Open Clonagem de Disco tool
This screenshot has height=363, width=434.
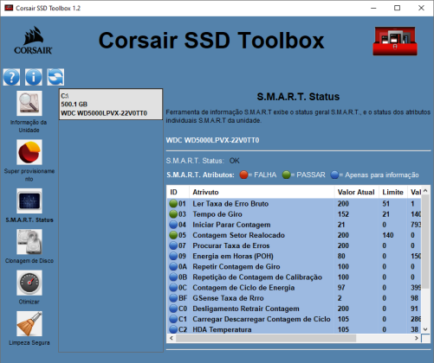click(29, 242)
